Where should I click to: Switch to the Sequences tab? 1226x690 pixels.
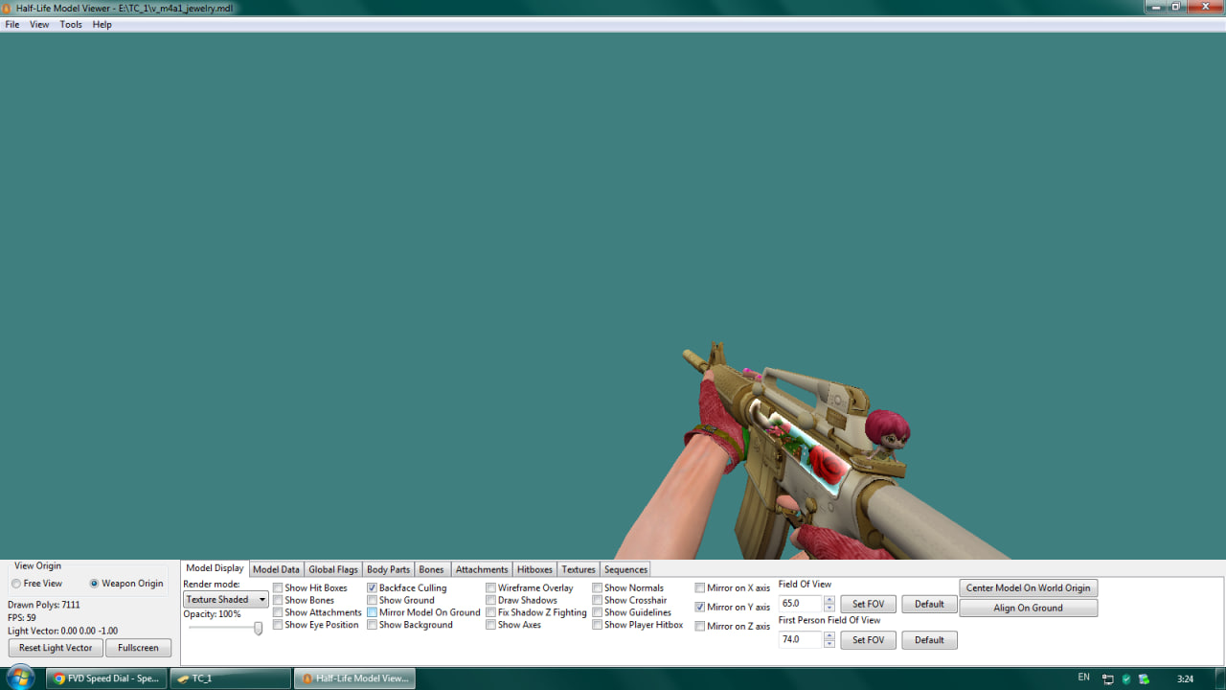pos(625,569)
